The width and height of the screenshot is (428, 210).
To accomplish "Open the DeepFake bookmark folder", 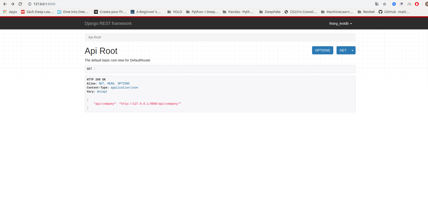I will 270,12.
